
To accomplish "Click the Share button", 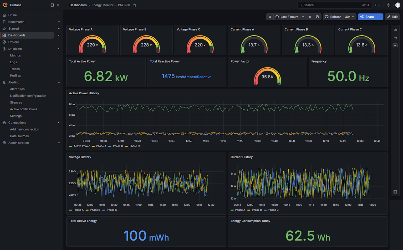I will 367,17.
